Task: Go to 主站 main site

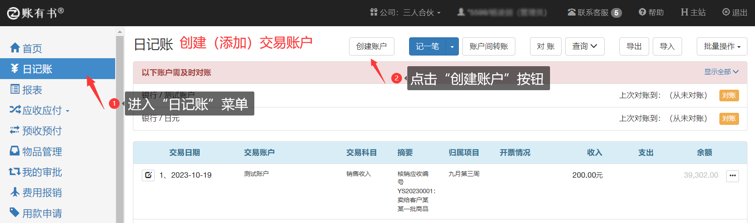Action: tap(693, 12)
